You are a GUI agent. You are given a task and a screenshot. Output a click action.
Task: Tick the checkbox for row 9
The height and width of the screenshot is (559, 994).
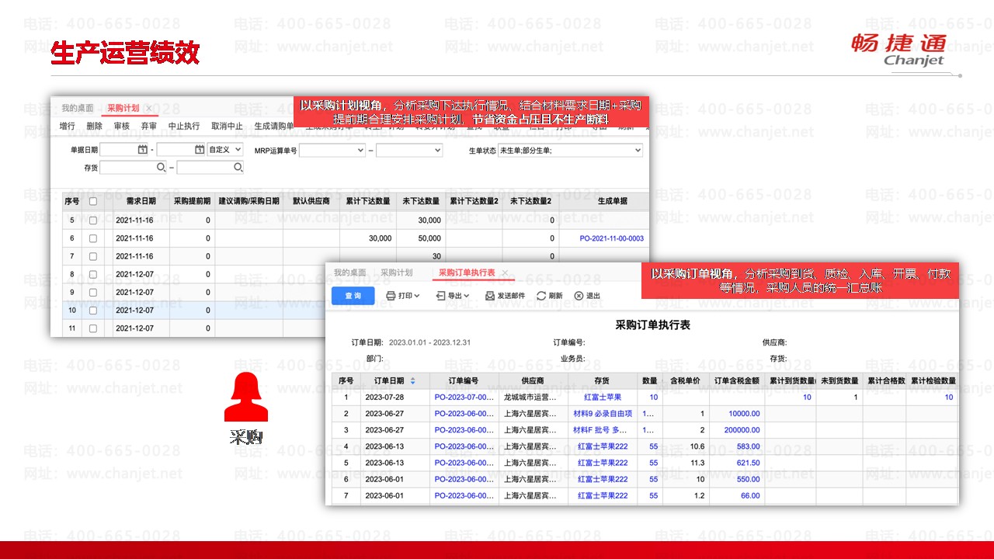click(x=93, y=292)
